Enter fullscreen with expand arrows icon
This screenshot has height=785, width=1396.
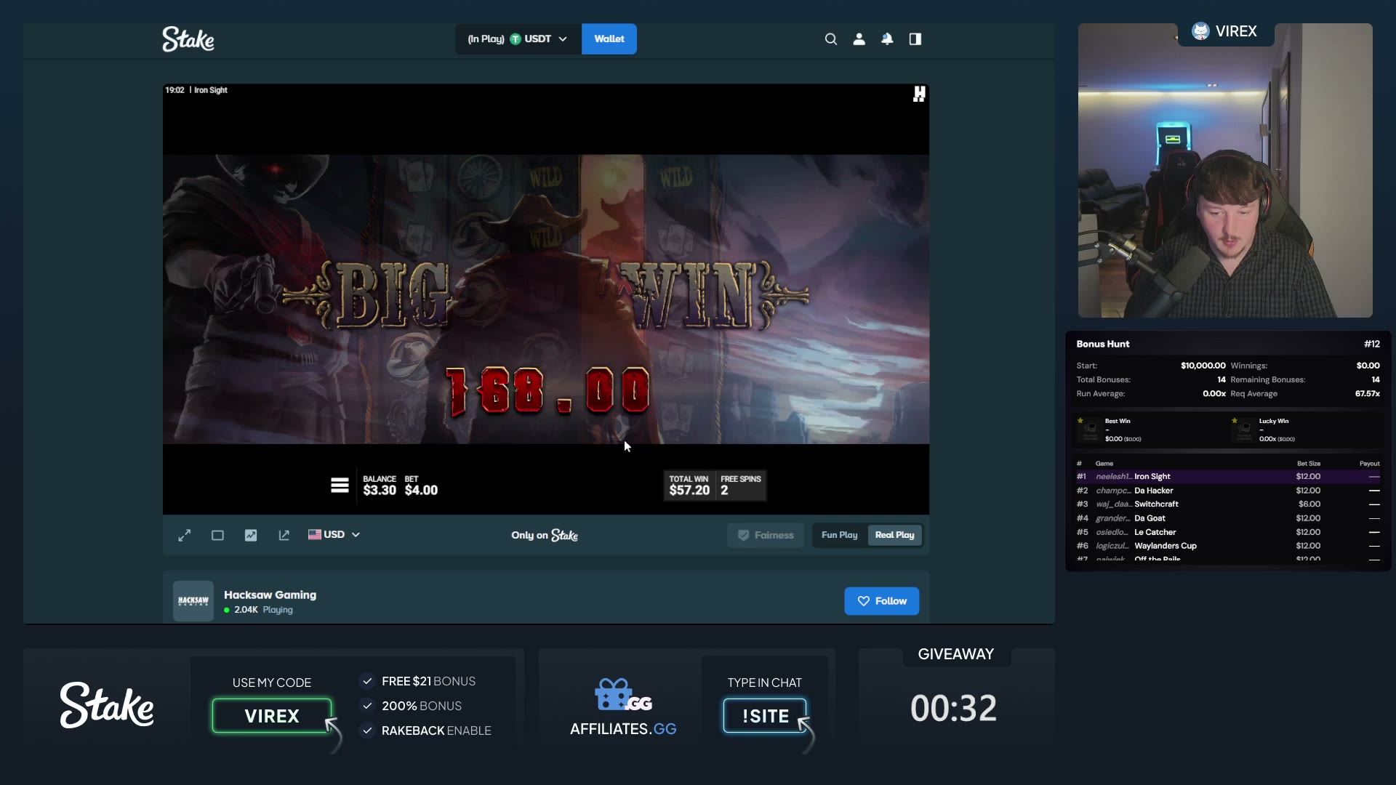click(x=185, y=535)
